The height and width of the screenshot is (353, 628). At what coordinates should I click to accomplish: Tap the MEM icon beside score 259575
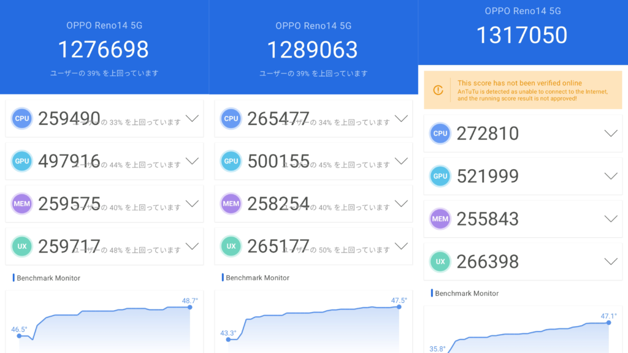tap(21, 203)
